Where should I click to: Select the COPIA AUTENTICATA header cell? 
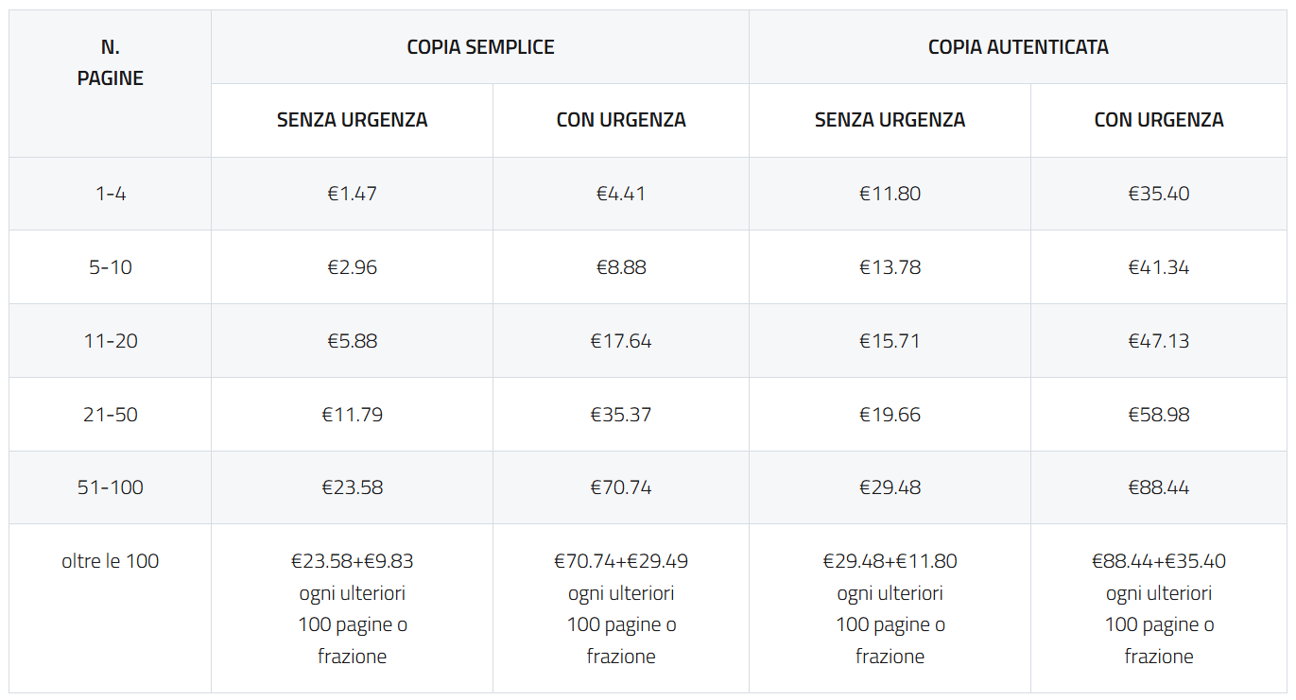pos(1017,47)
